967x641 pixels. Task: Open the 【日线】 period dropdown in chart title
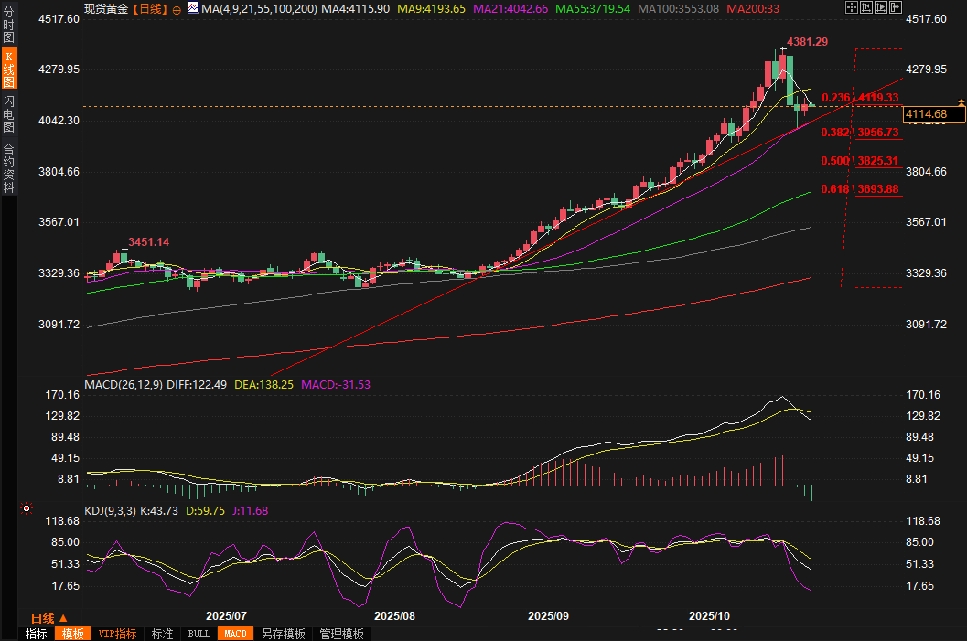tap(150, 8)
